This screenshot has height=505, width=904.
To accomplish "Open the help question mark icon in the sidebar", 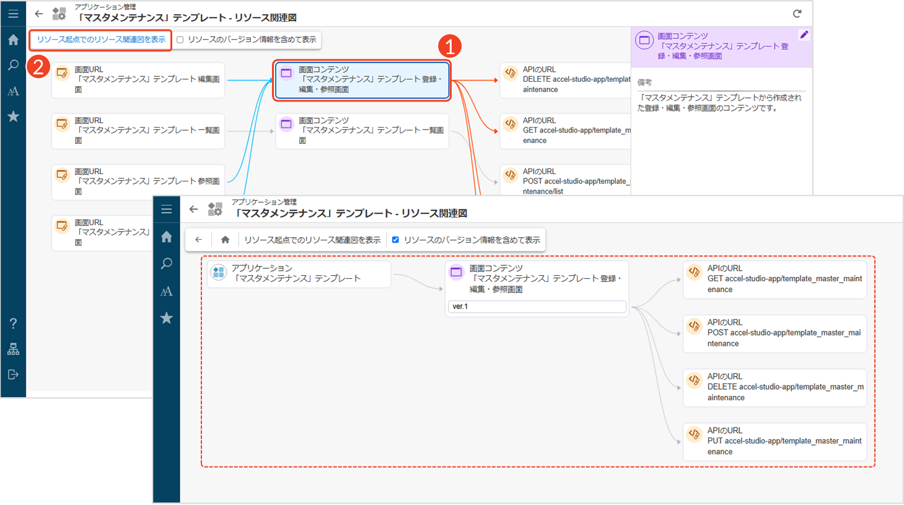I will point(13,323).
